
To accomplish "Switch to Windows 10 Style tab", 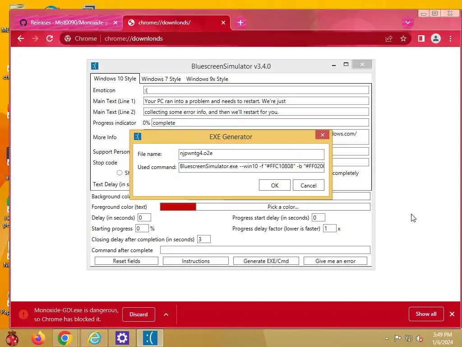I will 115,79.
